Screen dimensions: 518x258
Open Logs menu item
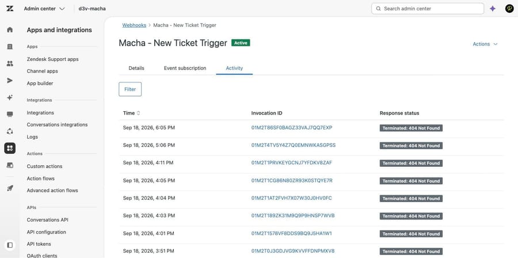(32, 136)
